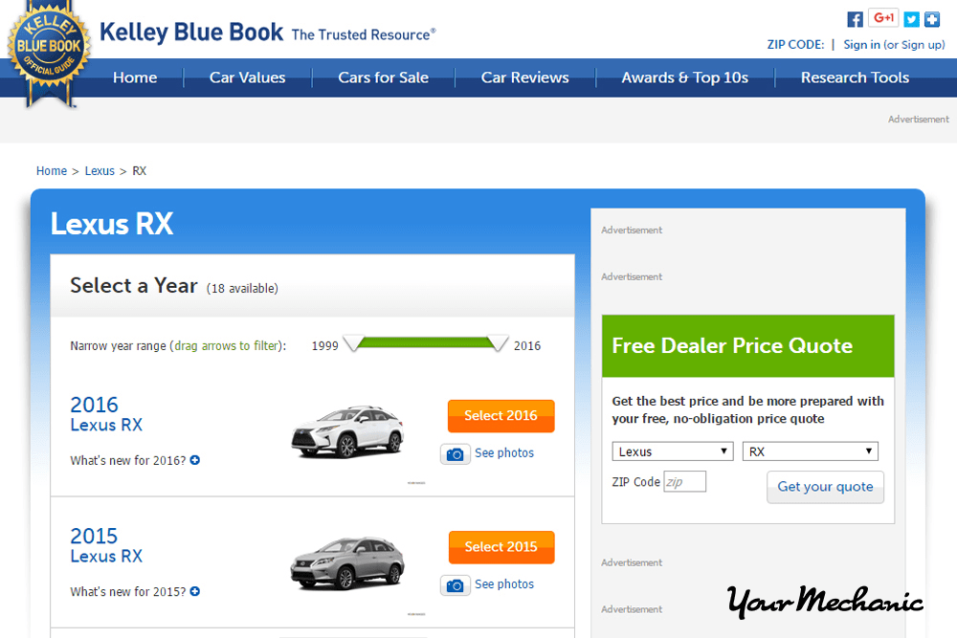Click the What's new for 2016? text
Screen dimensions: 957x638
[128, 460]
